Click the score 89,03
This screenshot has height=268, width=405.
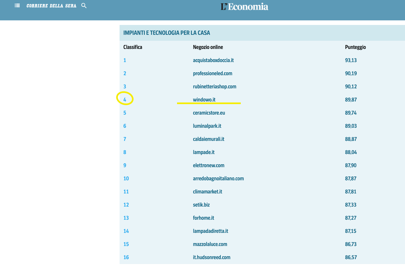pyautogui.click(x=351, y=126)
